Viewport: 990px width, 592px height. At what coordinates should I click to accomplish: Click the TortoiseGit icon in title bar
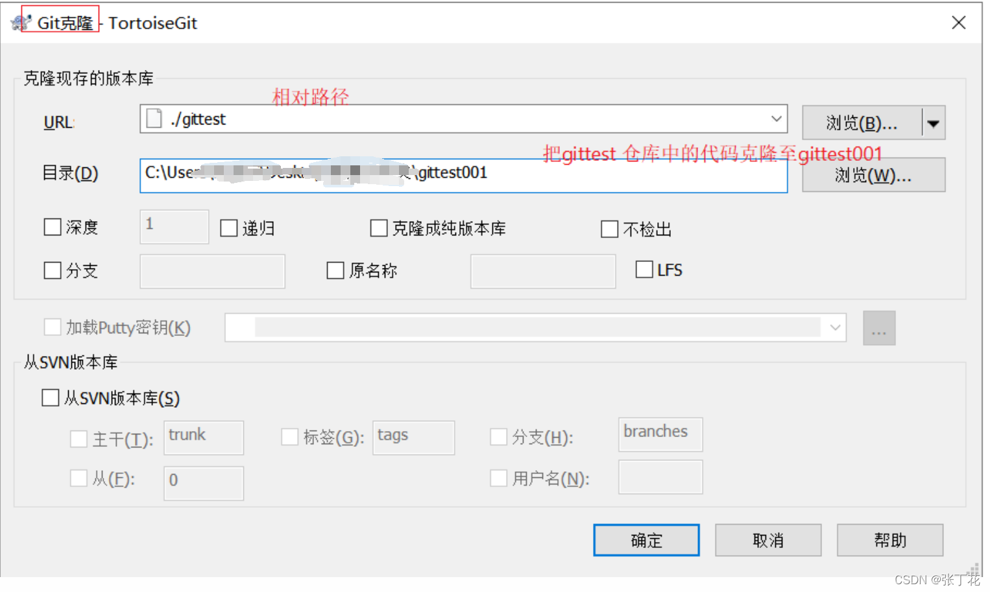21,23
